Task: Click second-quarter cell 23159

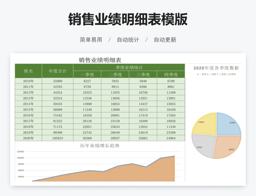Action: [115, 121]
